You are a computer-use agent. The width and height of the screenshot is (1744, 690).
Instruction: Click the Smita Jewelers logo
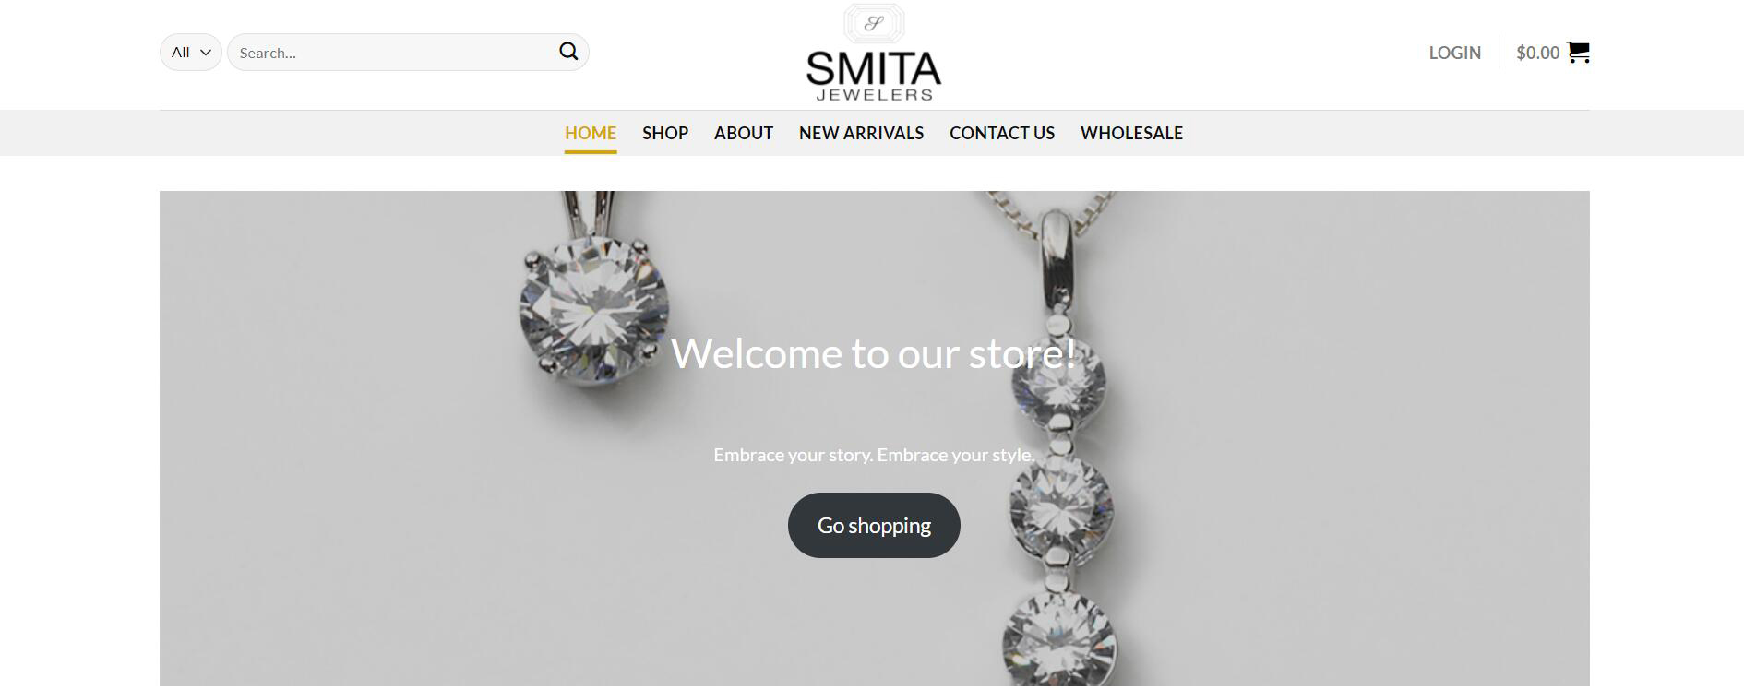(874, 54)
